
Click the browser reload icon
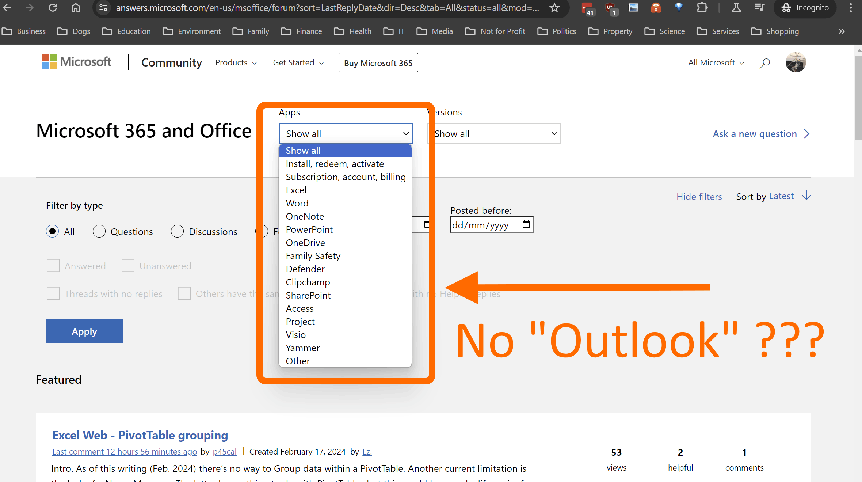53,8
